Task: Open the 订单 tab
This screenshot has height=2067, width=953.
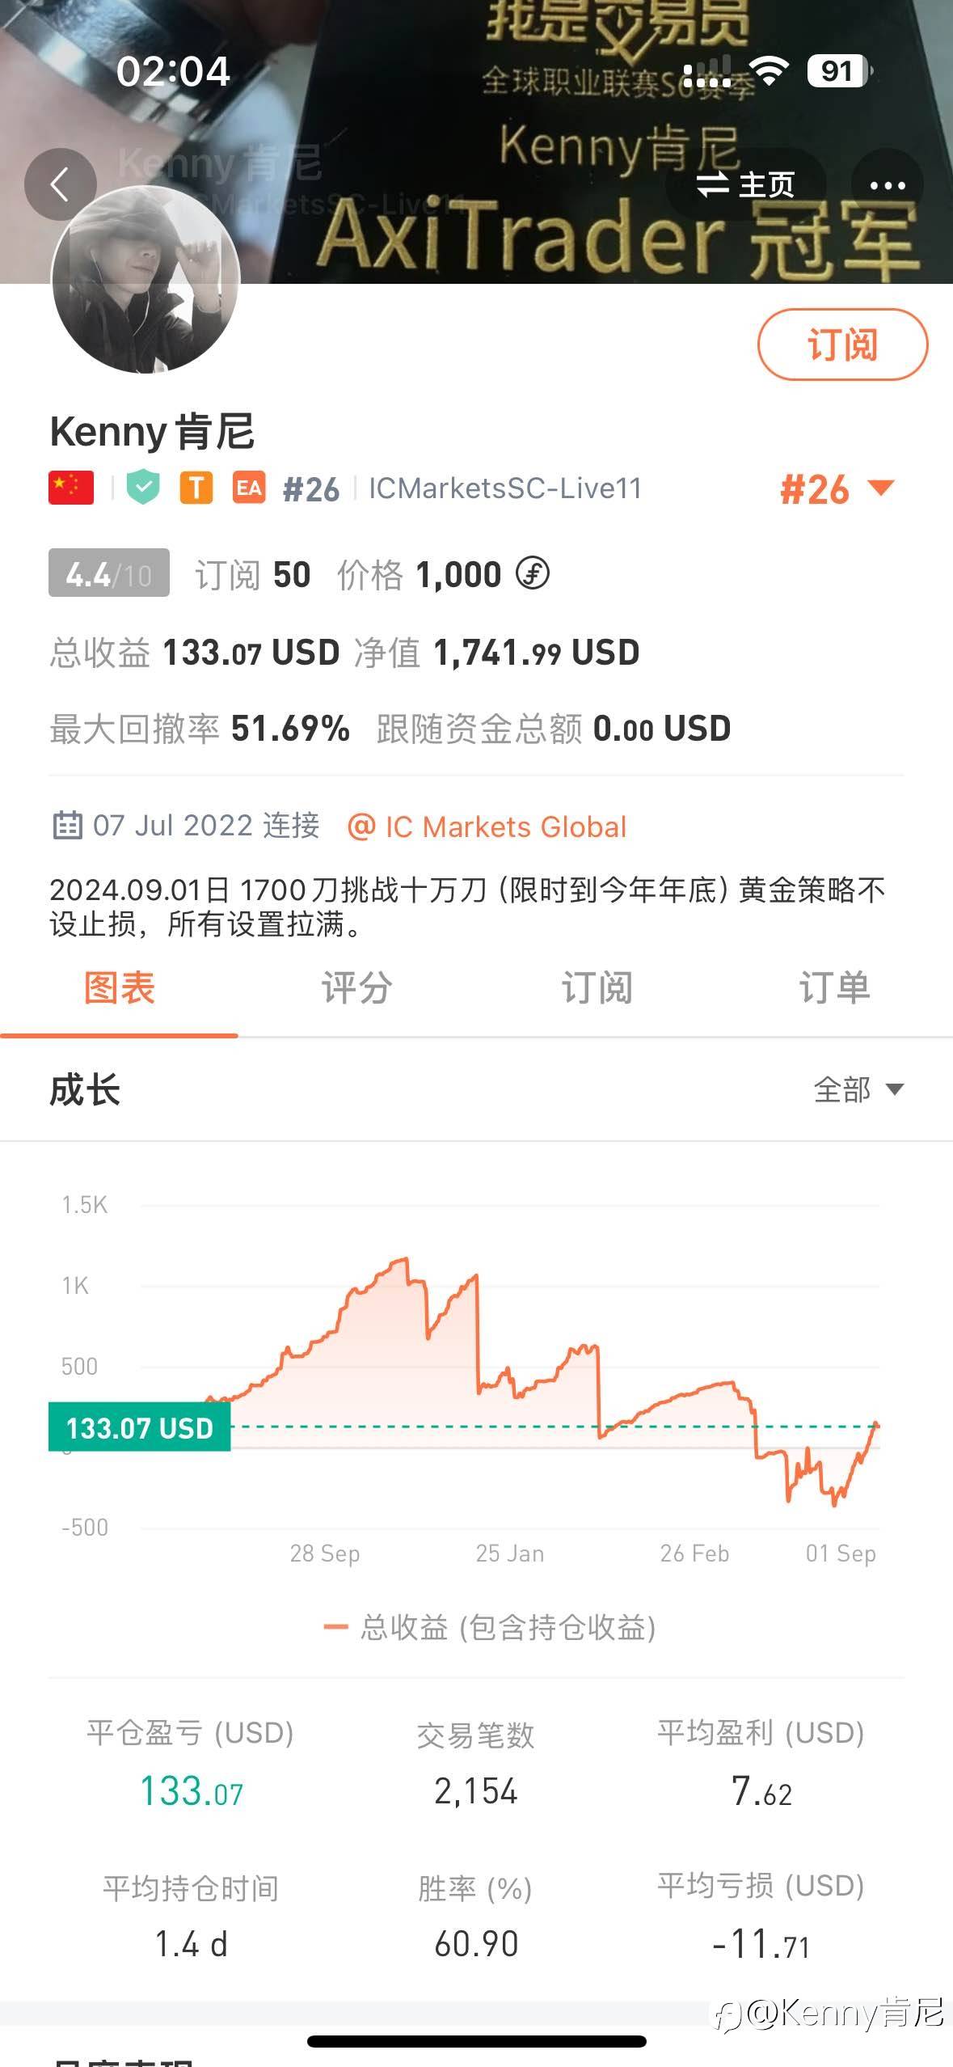Action: [833, 988]
